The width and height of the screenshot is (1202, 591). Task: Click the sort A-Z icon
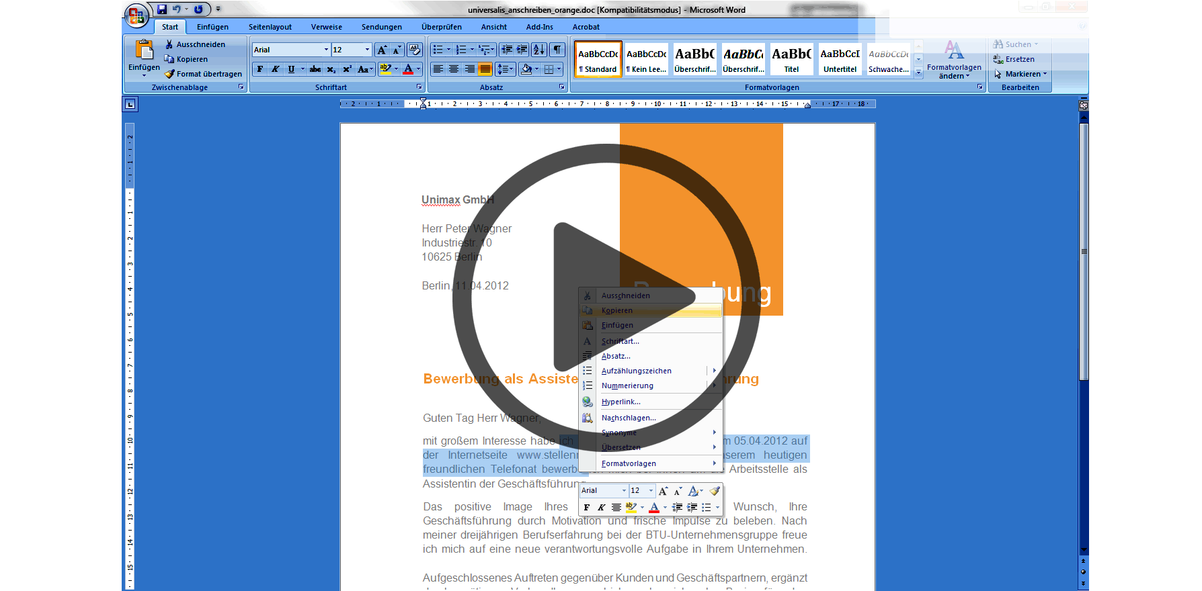(538, 50)
